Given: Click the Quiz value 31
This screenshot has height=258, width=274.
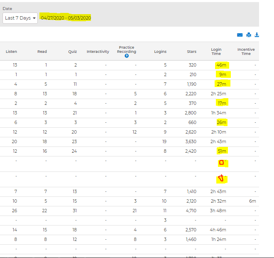Looking at the screenshot, I should point(75,211).
